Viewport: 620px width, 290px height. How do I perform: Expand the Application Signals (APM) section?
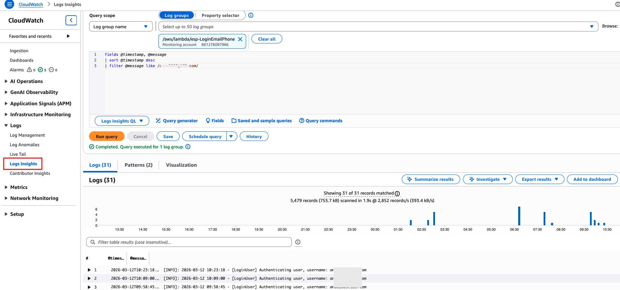point(6,103)
